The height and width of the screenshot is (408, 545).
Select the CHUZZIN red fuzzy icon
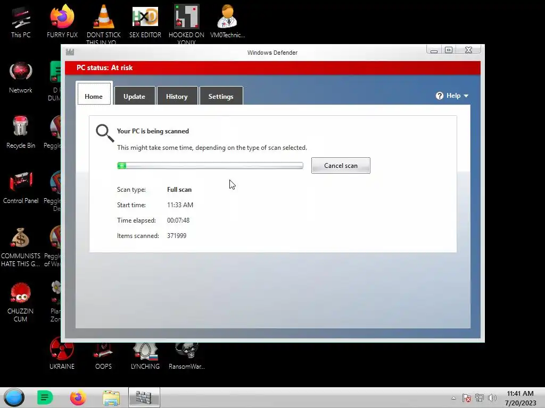pos(21,302)
